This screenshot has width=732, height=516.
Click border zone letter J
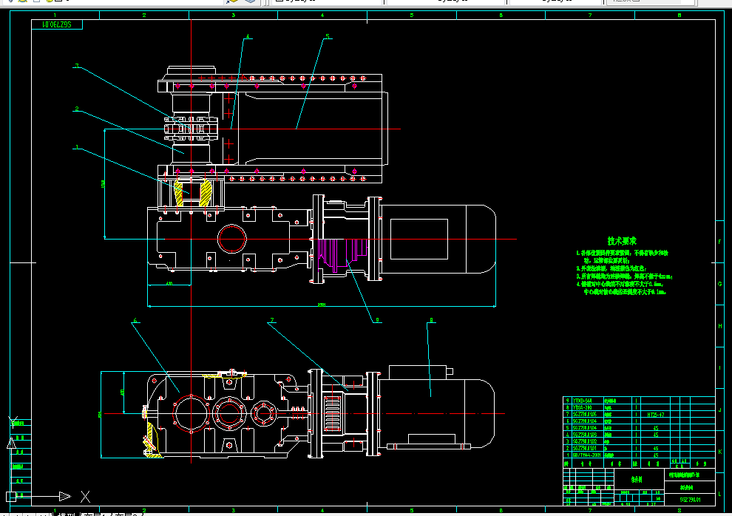click(x=719, y=410)
